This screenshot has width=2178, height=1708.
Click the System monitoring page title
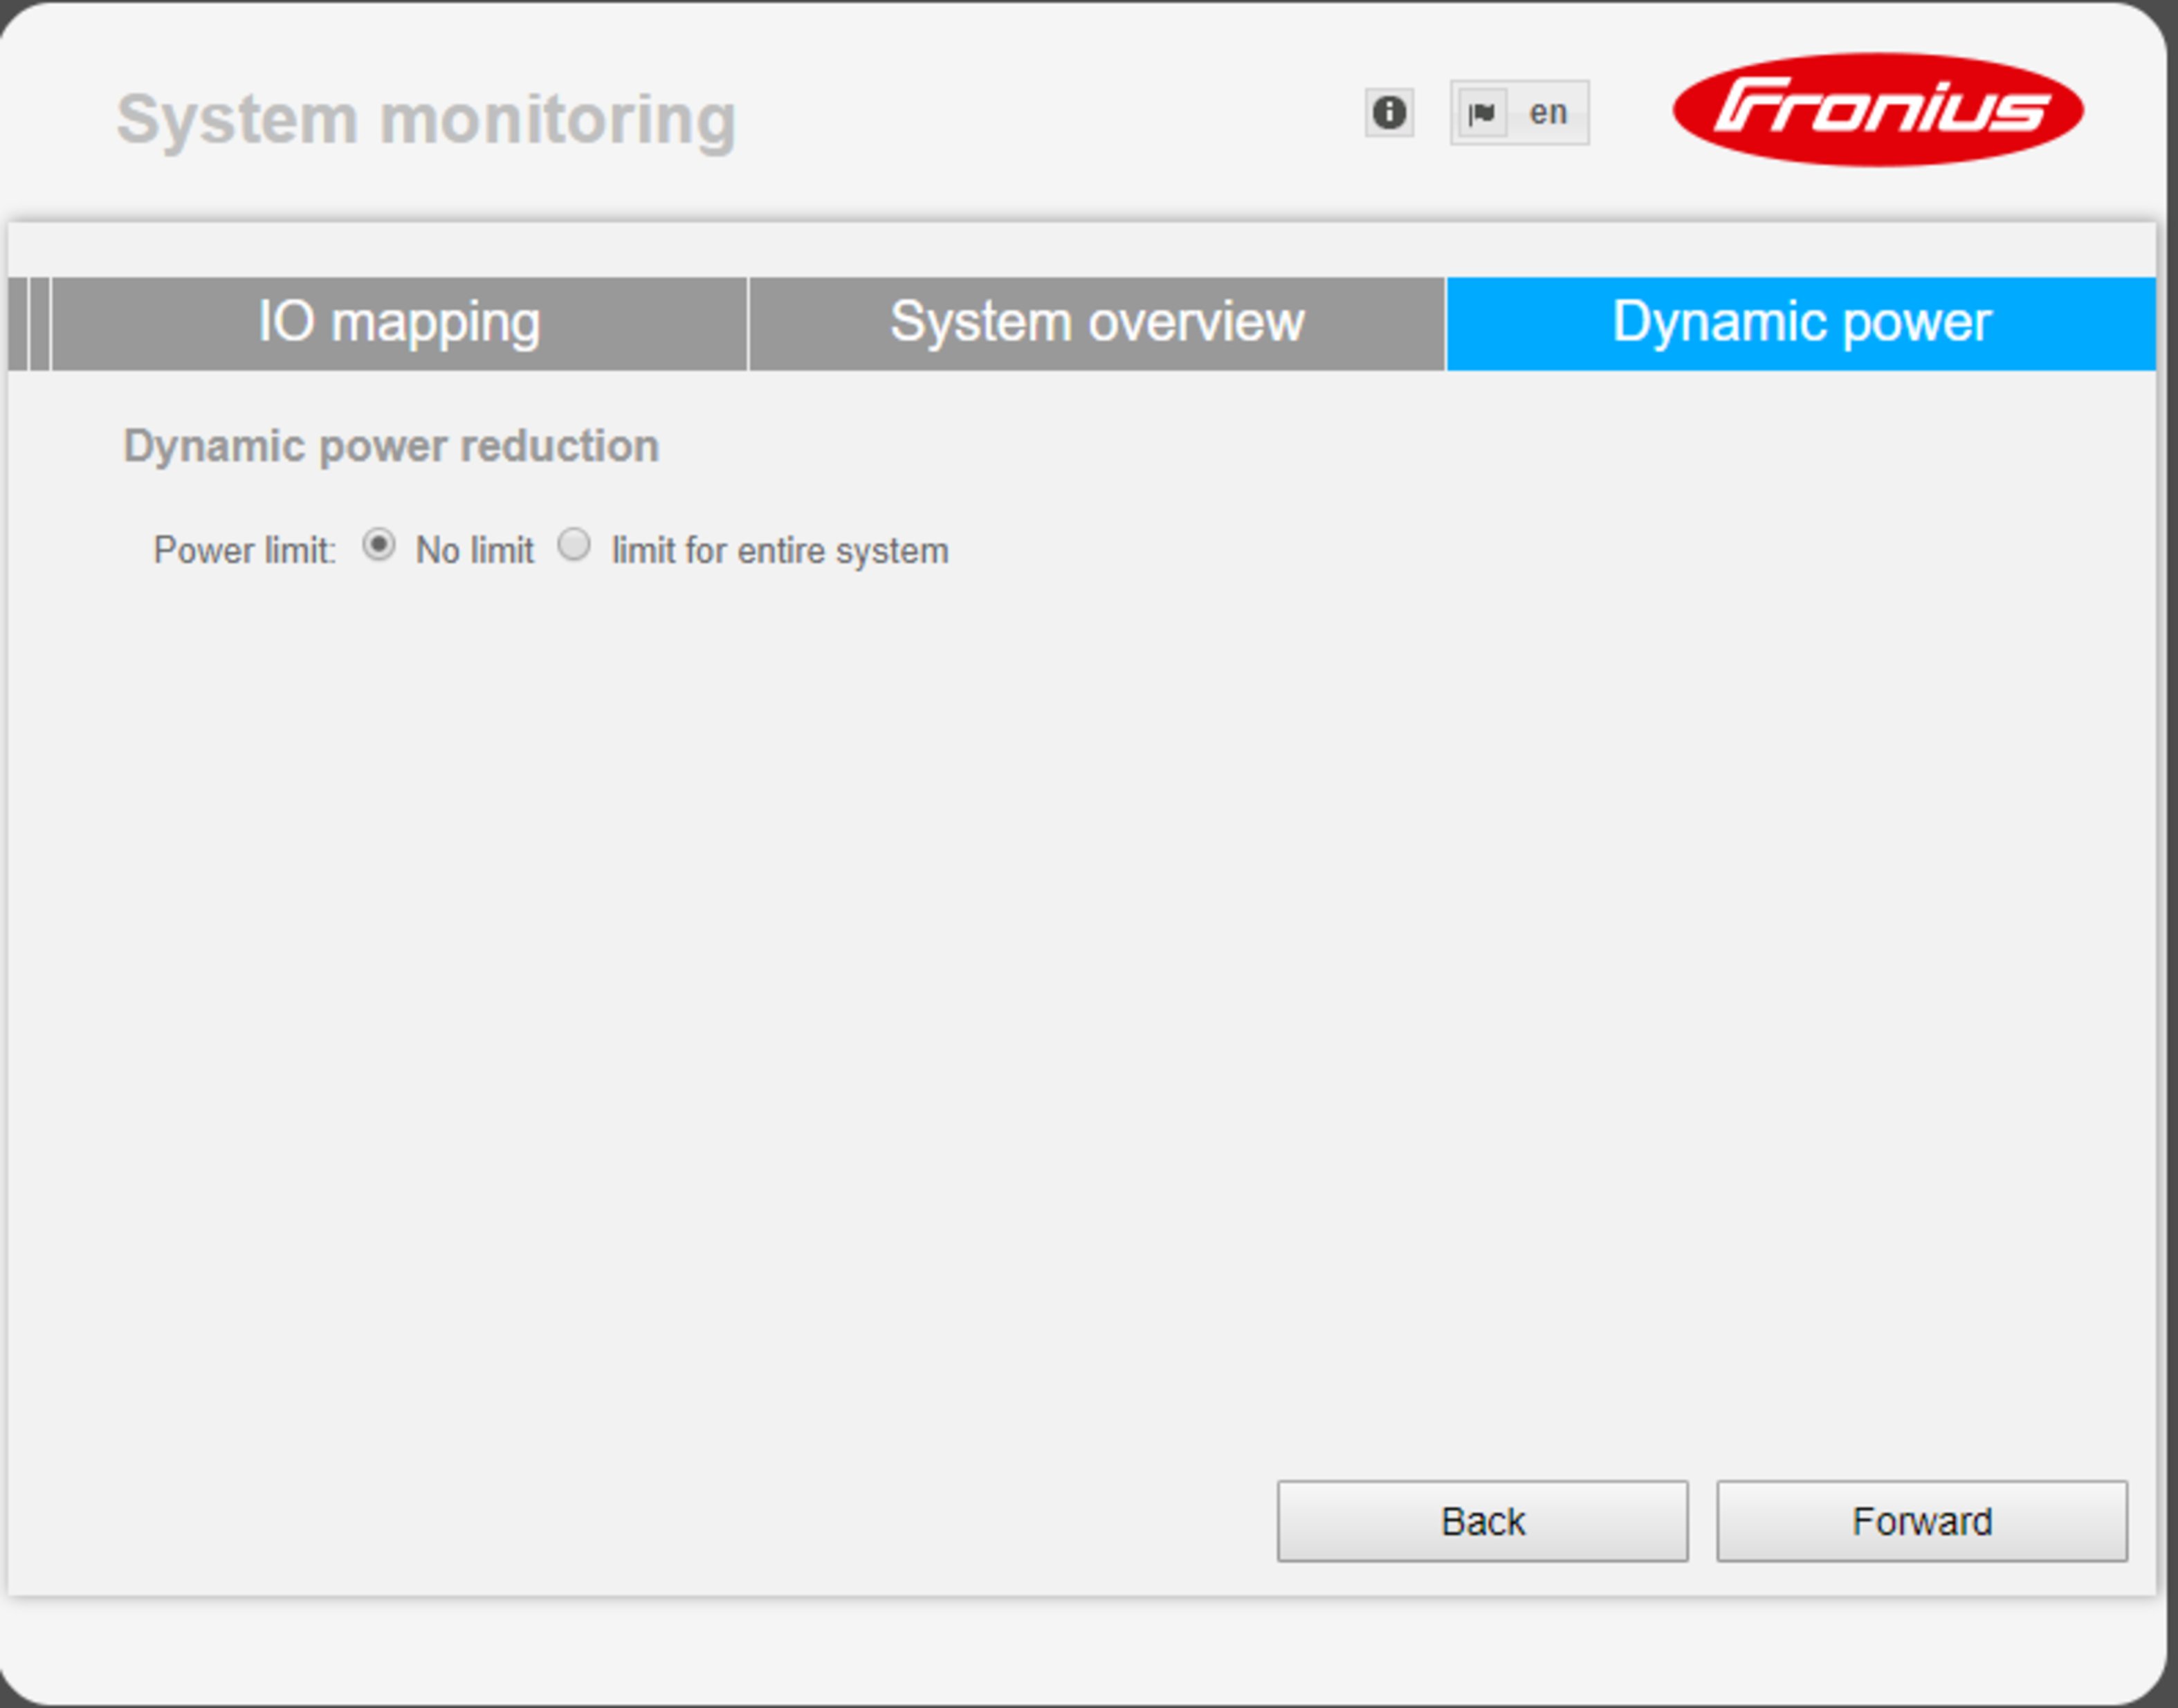pyautogui.click(x=426, y=120)
